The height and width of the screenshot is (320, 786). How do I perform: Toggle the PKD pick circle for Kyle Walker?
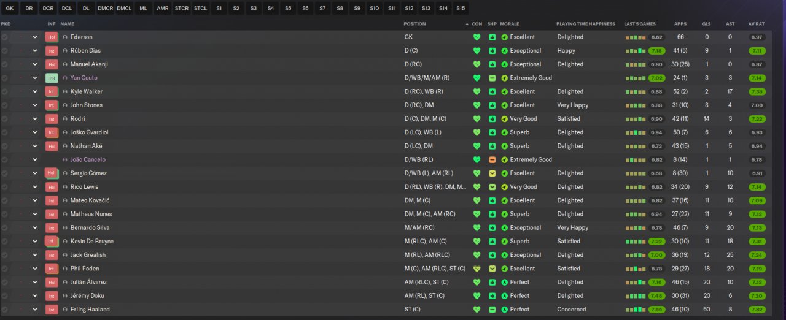[x=5, y=91]
